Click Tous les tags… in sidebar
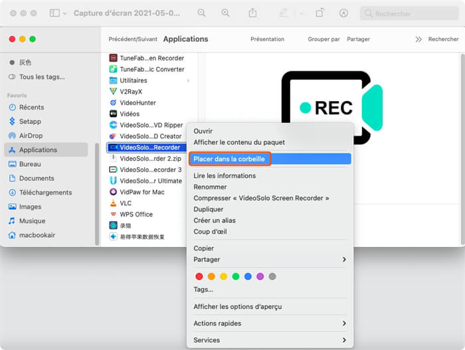Image resolution: width=465 pixels, height=350 pixels. pyautogui.click(x=37, y=77)
